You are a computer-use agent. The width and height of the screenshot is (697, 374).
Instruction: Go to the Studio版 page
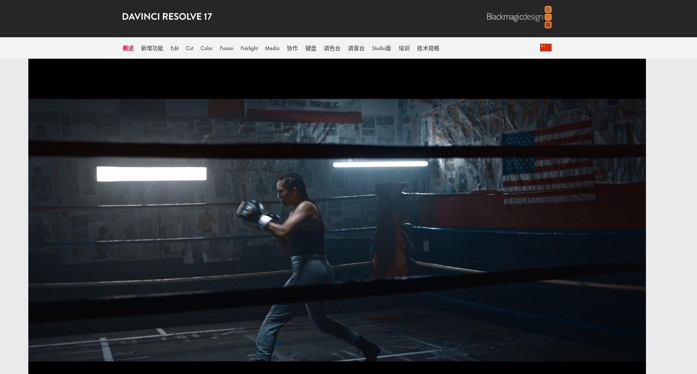coord(381,48)
